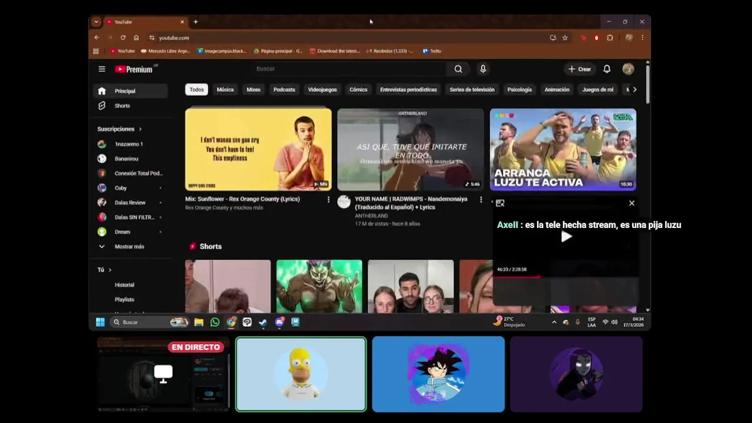752x423 pixels.
Task: Open ARRANCA LUZU TE ACTIVA thumbnail
Action: tap(563, 149)
